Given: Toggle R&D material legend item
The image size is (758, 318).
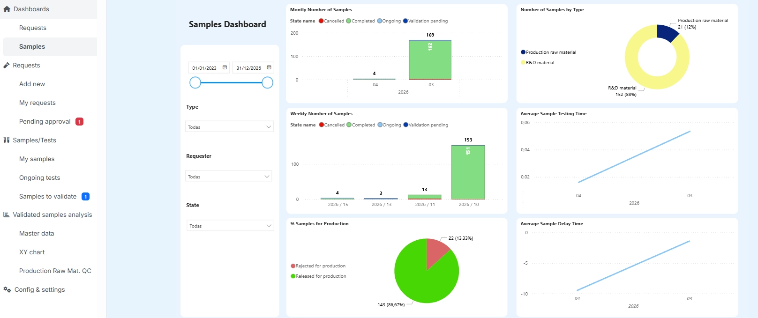Looking at the screenshot, I should (x=538, y=63).
